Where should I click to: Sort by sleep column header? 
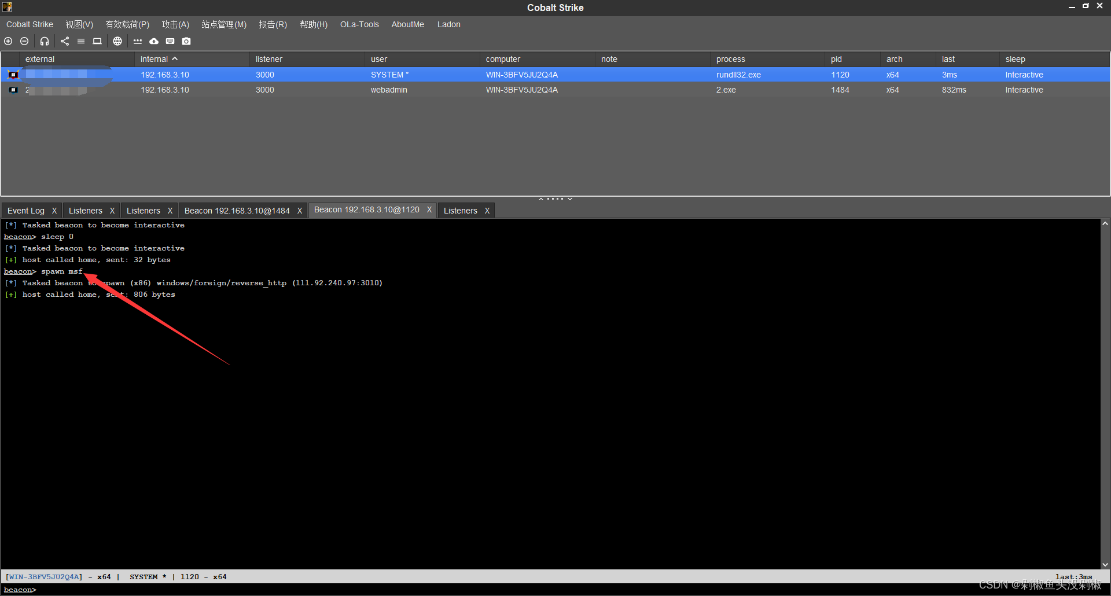1054,59
